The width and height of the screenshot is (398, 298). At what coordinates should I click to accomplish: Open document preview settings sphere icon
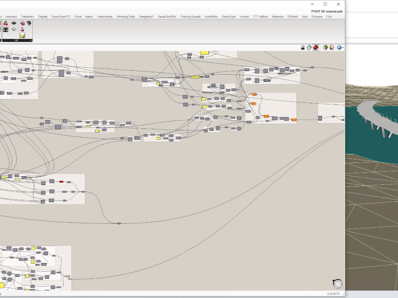[x=332, y=48]
